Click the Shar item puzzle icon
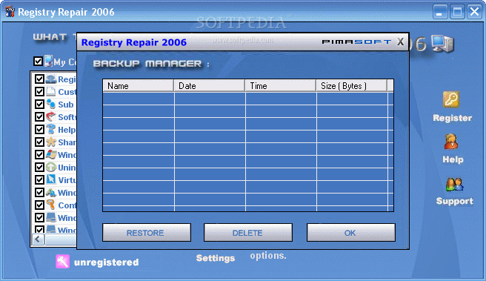This screenshot has width=486, height=281. coord(51,142)
